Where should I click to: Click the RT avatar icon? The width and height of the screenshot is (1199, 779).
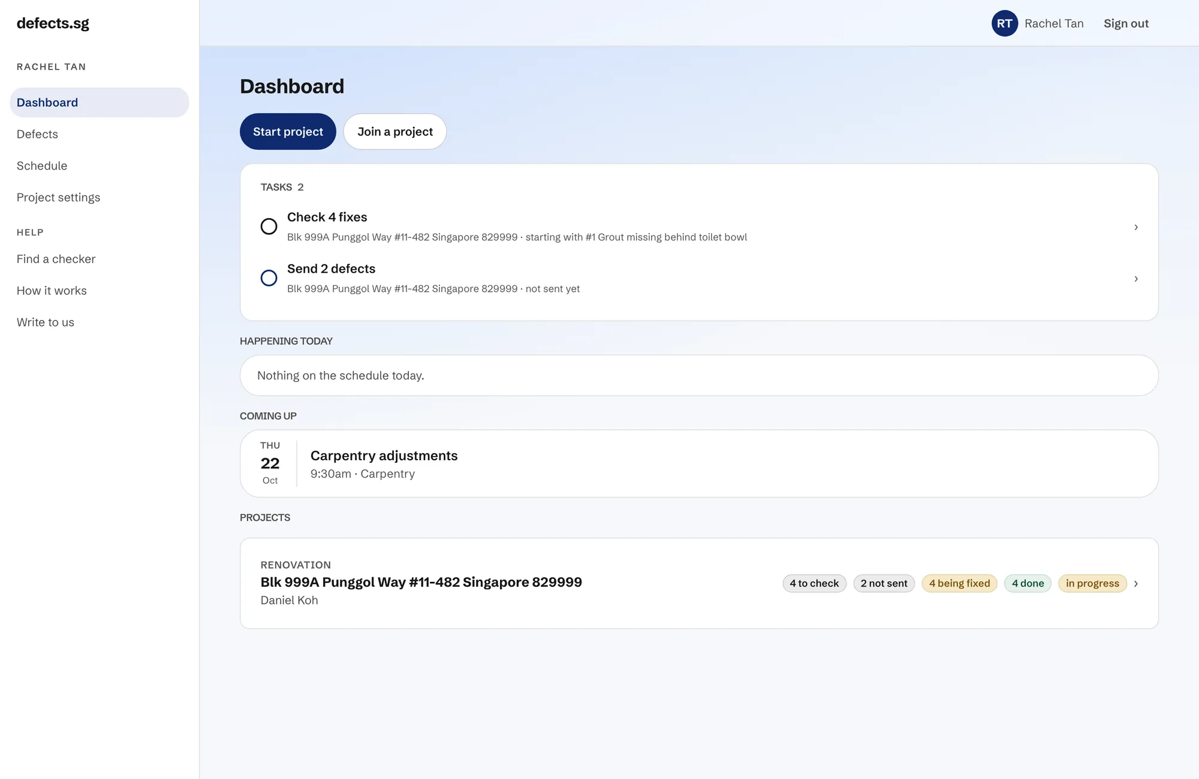[1005, 23]
